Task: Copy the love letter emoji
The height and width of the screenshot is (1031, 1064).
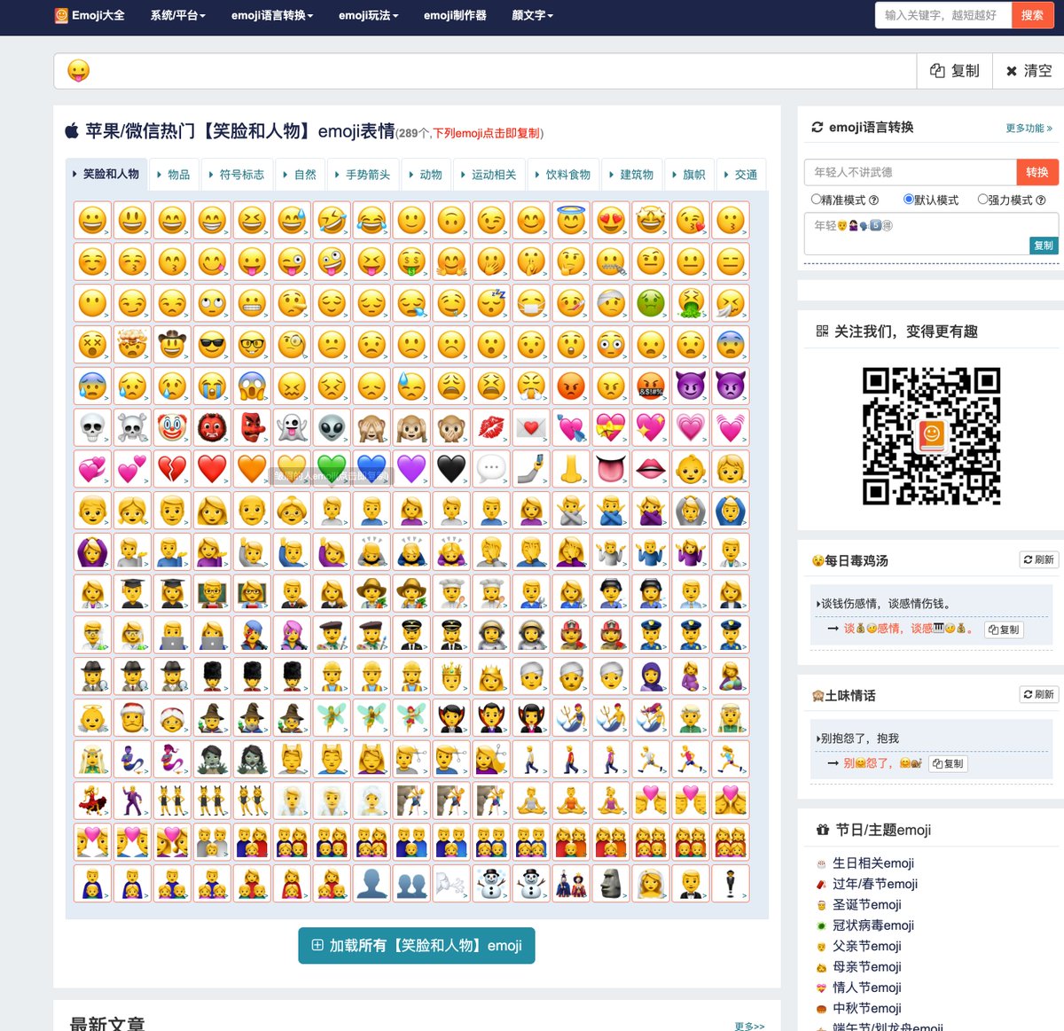Action: (531, 427)
